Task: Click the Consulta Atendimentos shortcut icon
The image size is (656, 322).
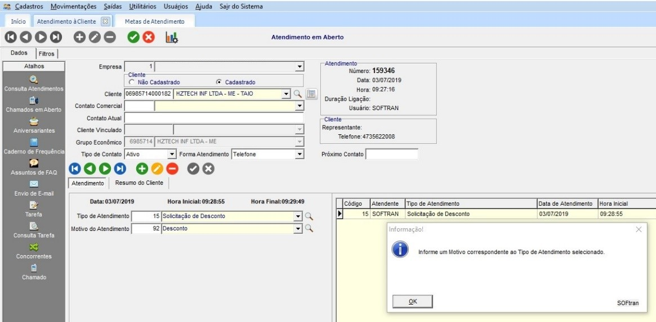Action: [x=34, y=79]
